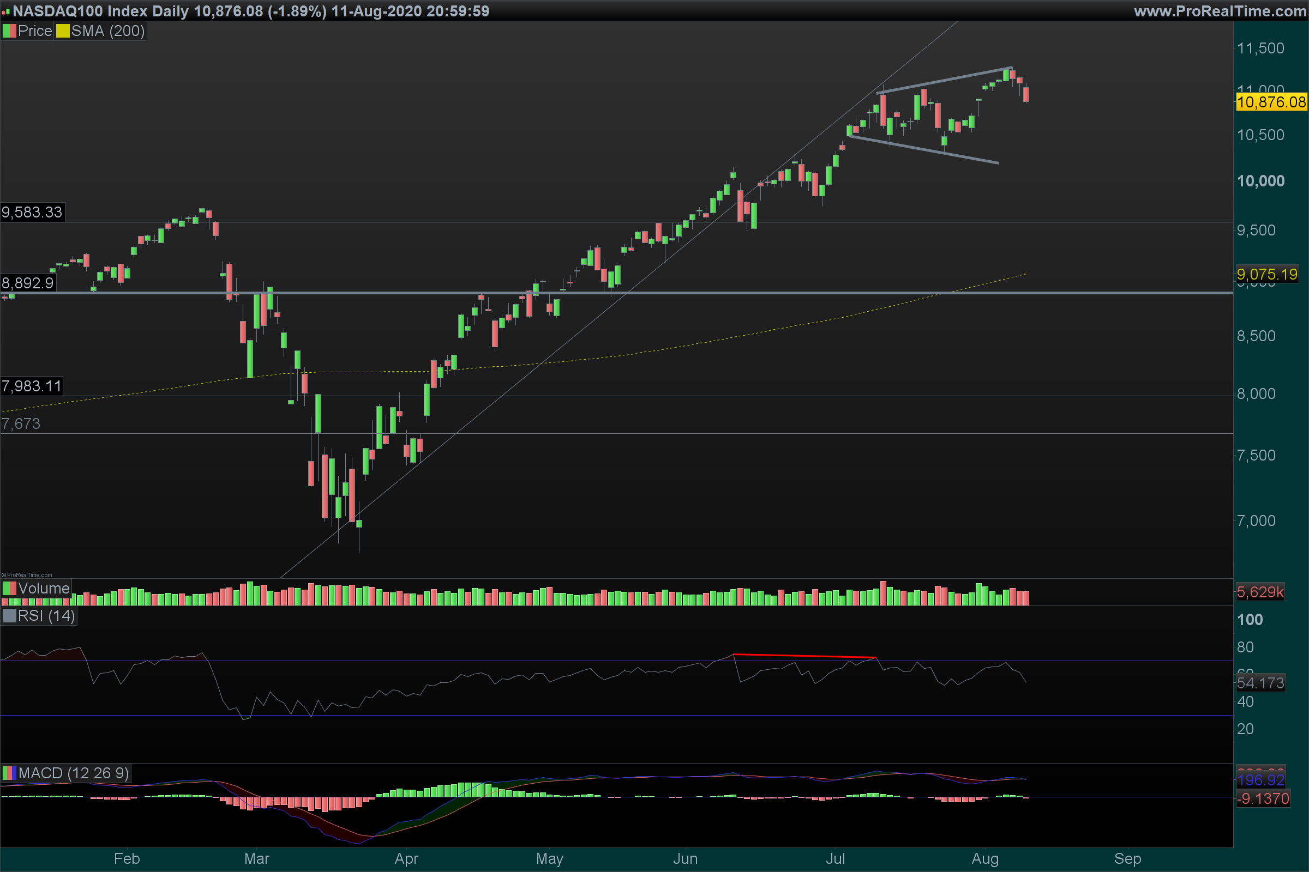
Task: Open the www.ProRealTime.com link
Action: 1220,11
